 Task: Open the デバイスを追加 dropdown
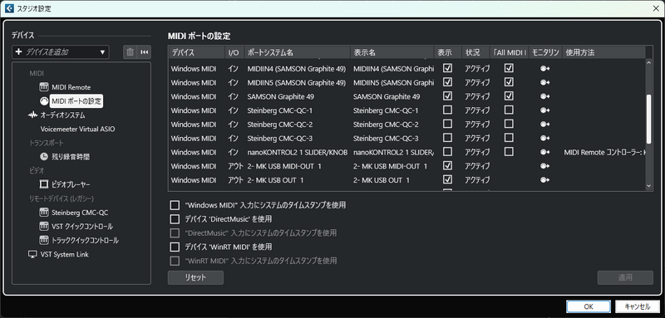pos(61,52)
